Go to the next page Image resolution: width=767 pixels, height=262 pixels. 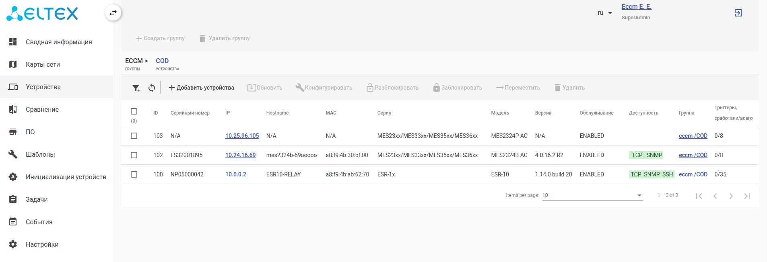pos(731,196)
